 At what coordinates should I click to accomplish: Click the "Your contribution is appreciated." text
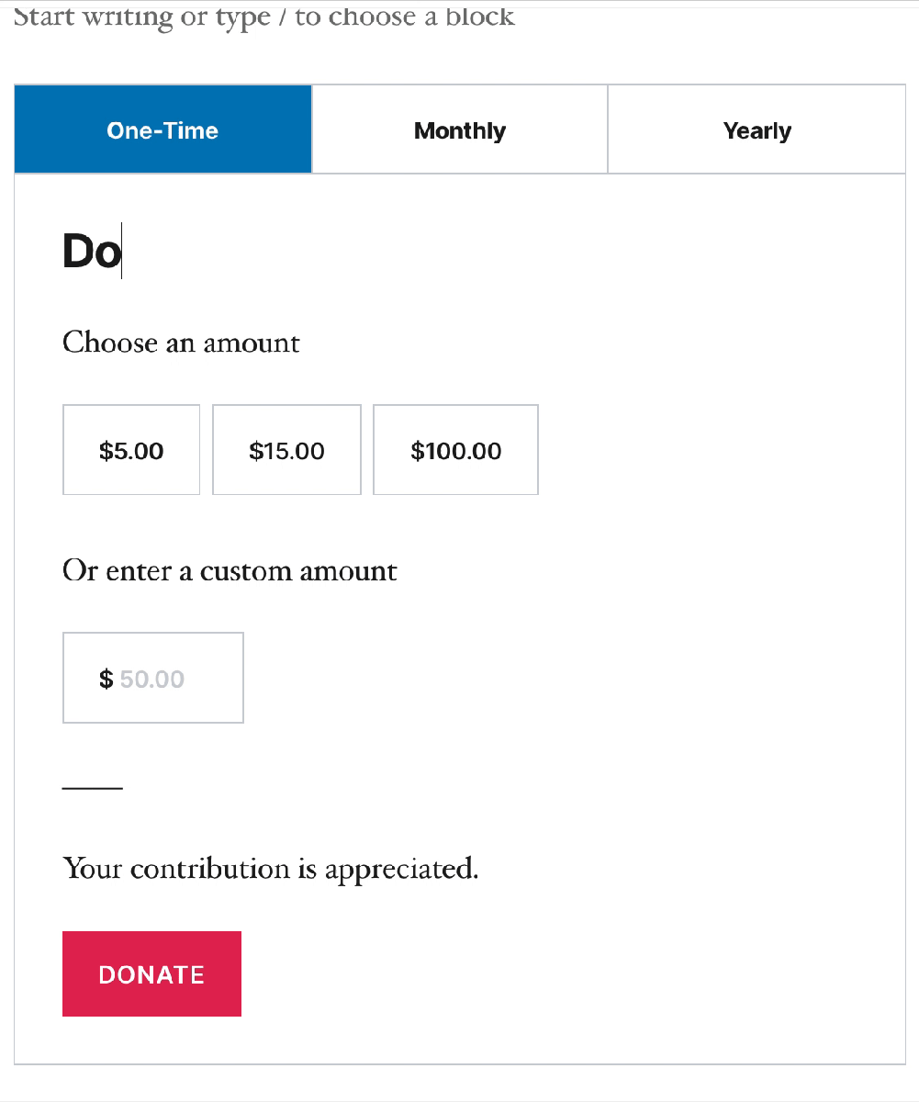pos(270,869)
